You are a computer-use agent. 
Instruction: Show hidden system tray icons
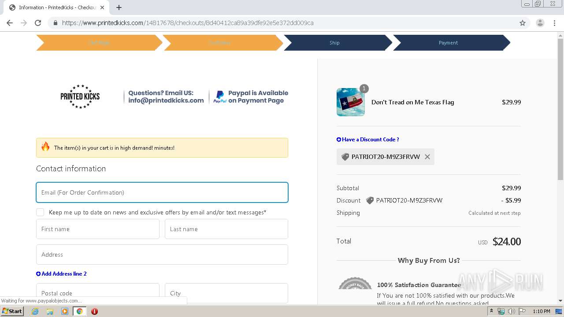point(491,311)
